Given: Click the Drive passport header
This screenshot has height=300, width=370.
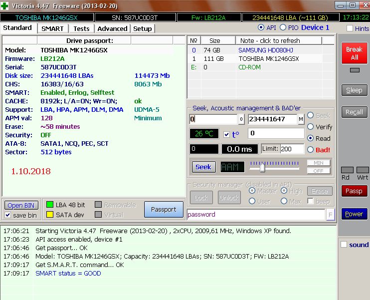Looking at the screenshot, I should [x=84, y=40].
